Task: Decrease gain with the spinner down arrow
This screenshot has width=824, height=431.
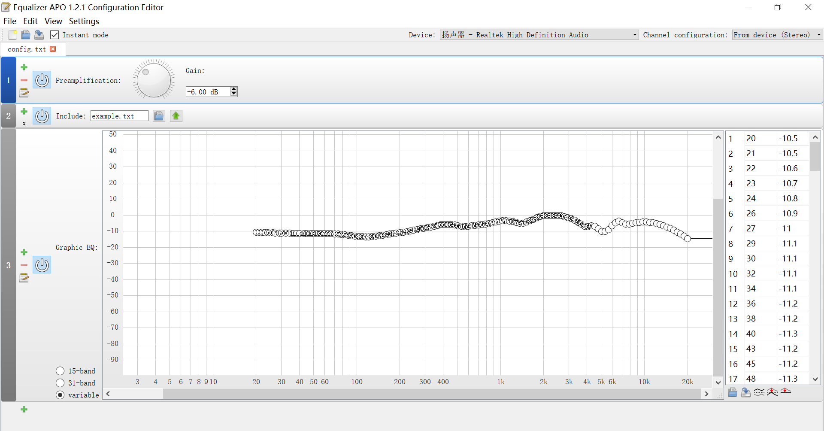Action: (x=233, y=94)
